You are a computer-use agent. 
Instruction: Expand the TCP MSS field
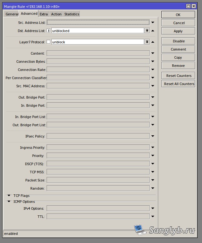coord(153,172)
